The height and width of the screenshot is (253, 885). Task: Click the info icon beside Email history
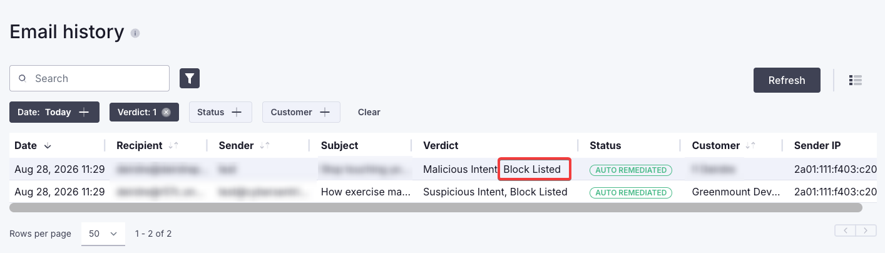[x=135, y=33]
